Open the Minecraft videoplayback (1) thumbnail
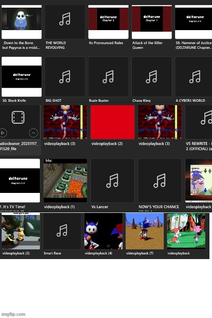Viewport: 212px width, 318px height. click(65, 181)
